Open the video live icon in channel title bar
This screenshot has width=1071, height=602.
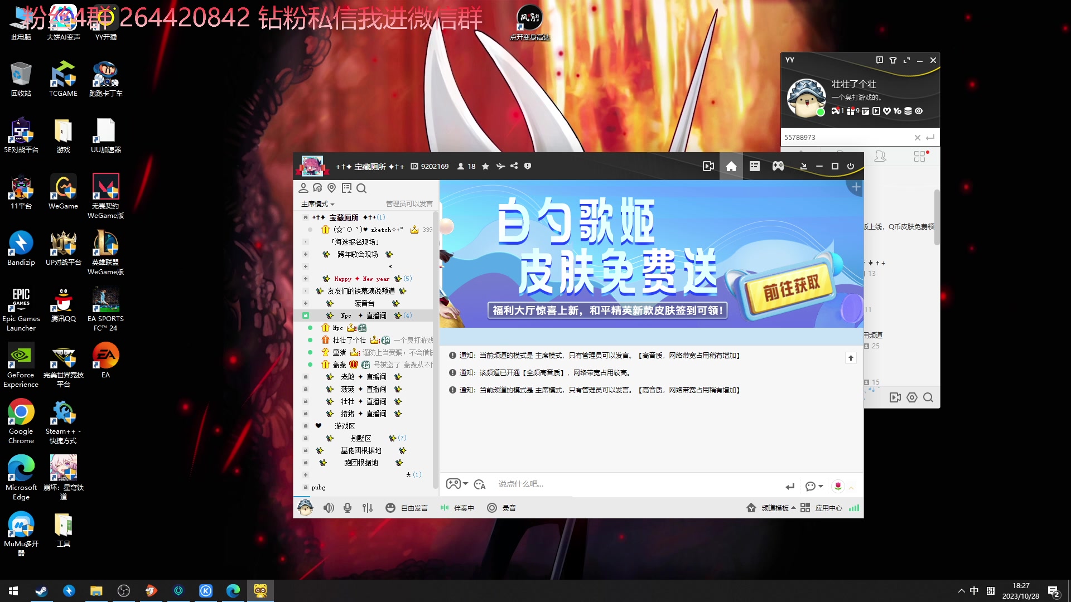click(708, 166)
